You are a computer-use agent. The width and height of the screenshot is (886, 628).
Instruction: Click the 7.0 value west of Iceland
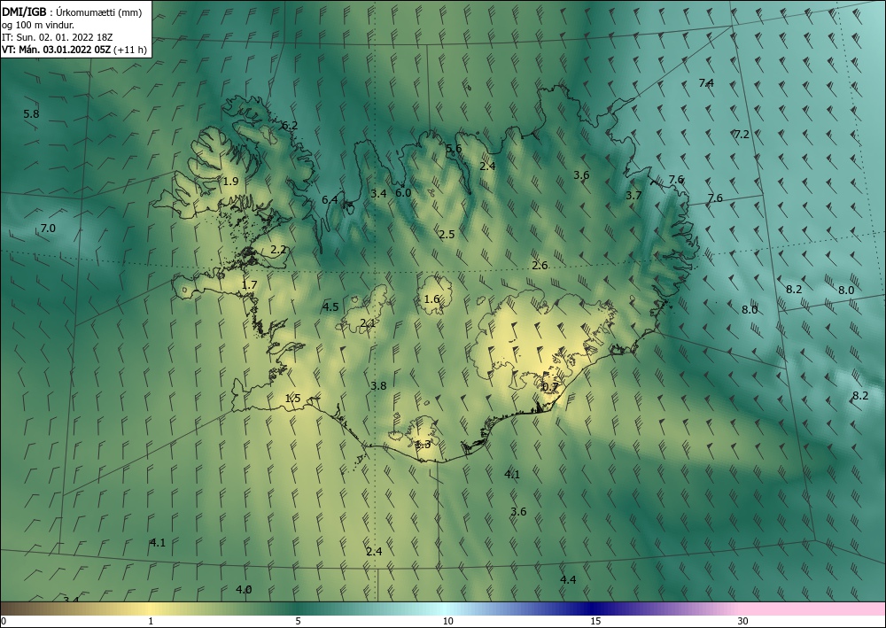[x=48, y=229]
